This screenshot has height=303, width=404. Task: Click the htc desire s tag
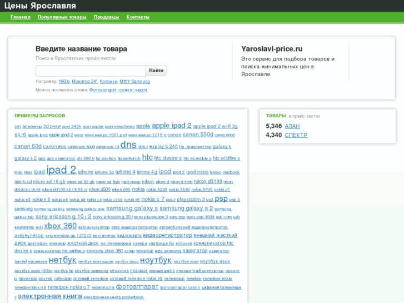(x=168, y=158)
